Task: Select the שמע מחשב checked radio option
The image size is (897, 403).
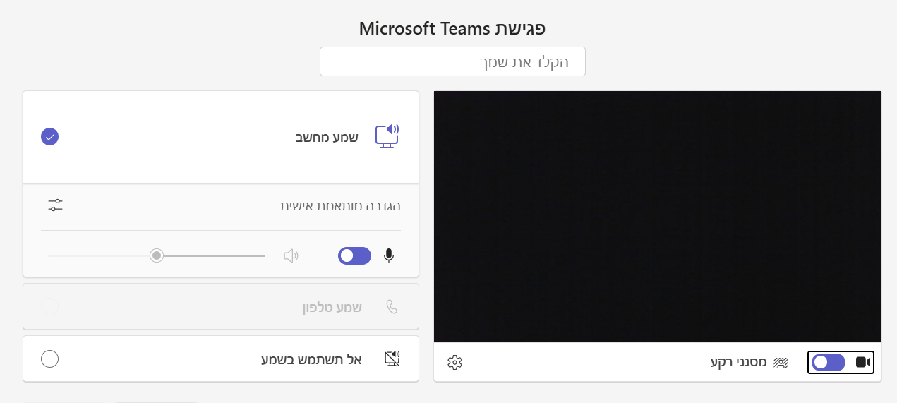Action: coord(49,136)
